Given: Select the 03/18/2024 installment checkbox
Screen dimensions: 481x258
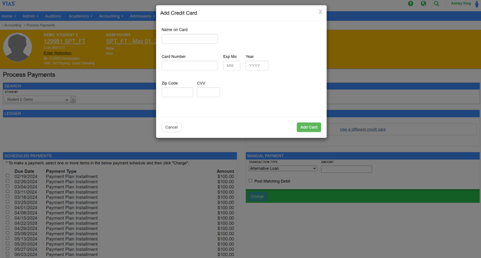Looking at the screenshot, I should tap(8, 197).
